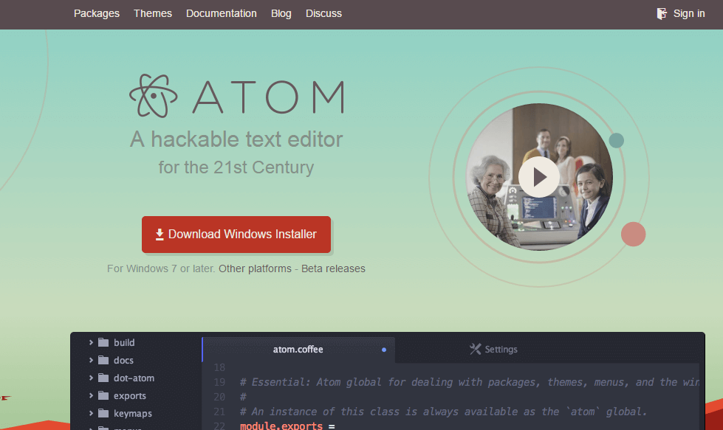This screenshot has width=723, height=430.
Task: Click the exports folder icon
Action: (103, 395)
